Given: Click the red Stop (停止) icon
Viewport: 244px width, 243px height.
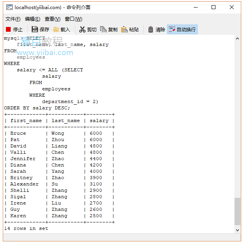Looking at the screenshot, I should tap(9, 29).
